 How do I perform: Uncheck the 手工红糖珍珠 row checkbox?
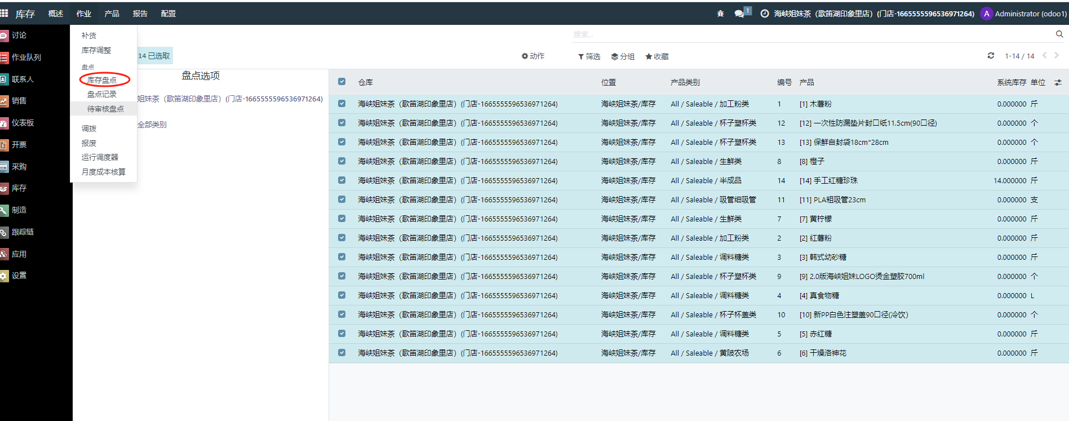coord(341,180)
